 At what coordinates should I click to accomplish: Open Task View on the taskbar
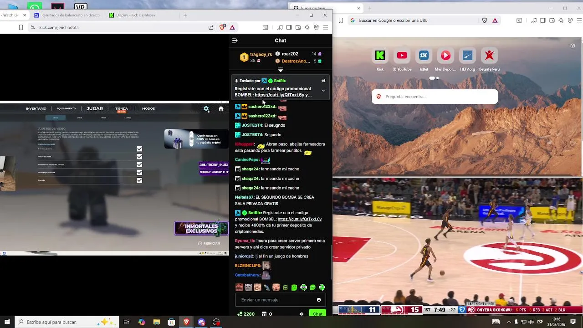pos(126,322)
